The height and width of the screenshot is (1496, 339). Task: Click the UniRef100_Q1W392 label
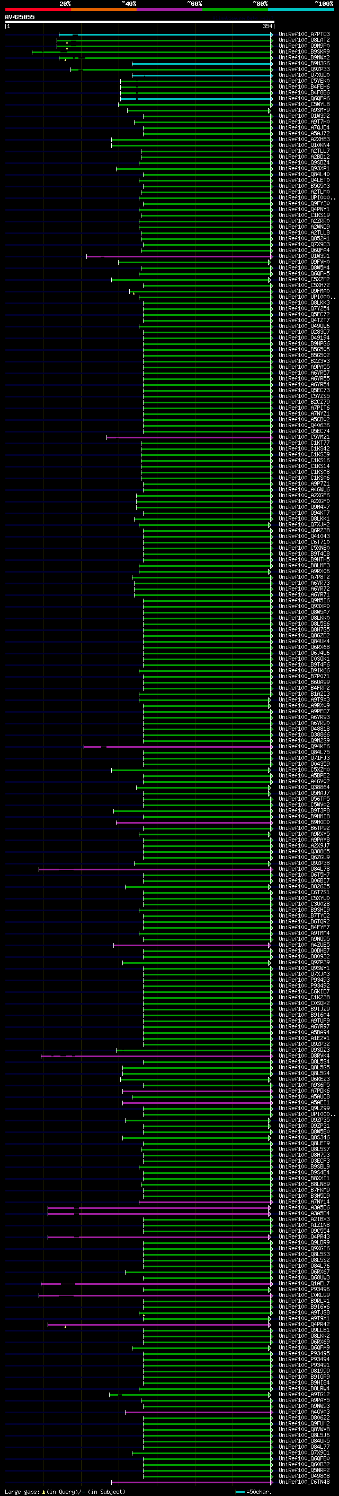click(304, 116)
